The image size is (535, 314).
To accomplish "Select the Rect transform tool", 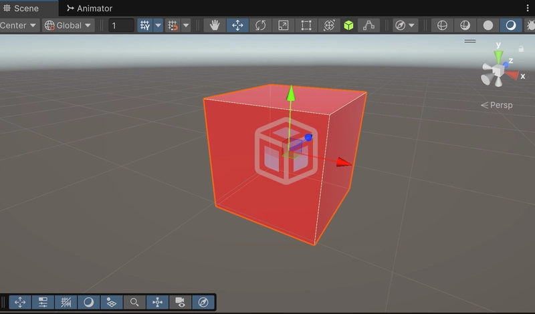I will (x=306, y=25).
